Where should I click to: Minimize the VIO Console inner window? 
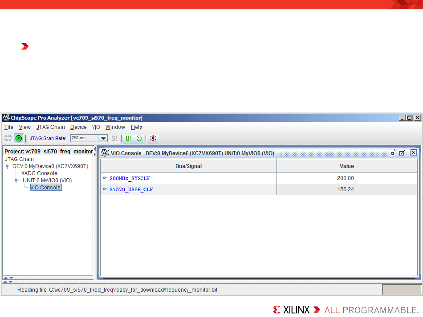[x=394, y=152]
